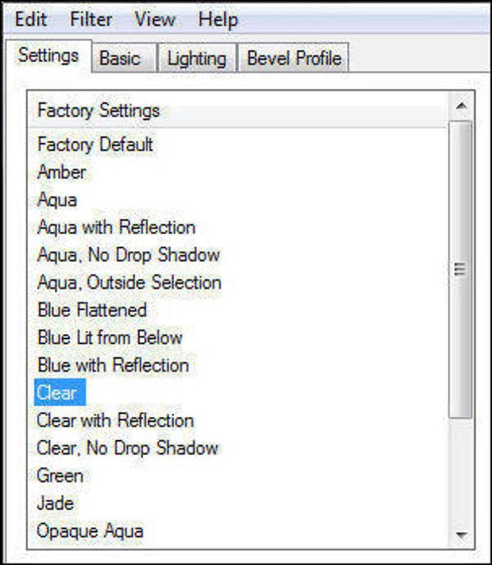Viewport: 492px width, 565px height.
Task: Open the Help menu
Action: click(x=218, y=19)
